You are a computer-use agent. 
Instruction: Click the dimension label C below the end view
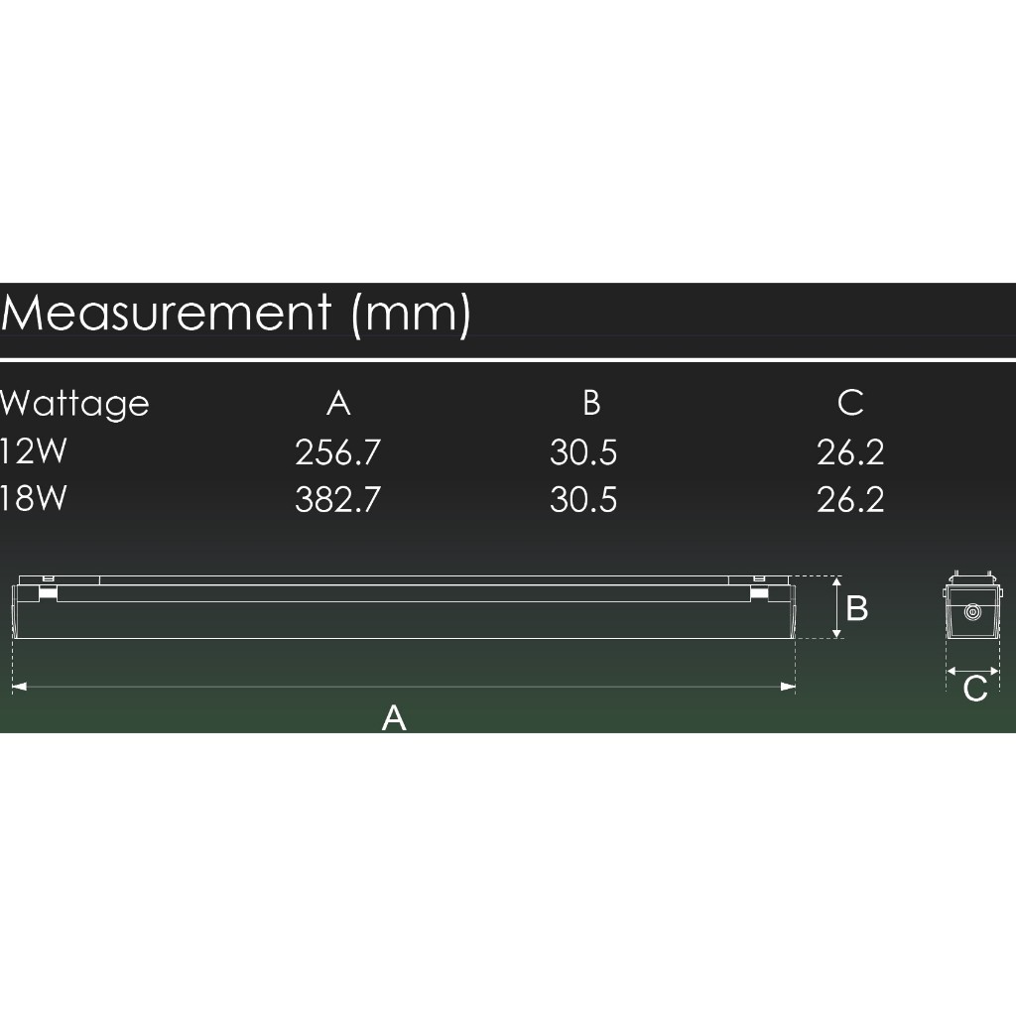click(x=975, y=689)
